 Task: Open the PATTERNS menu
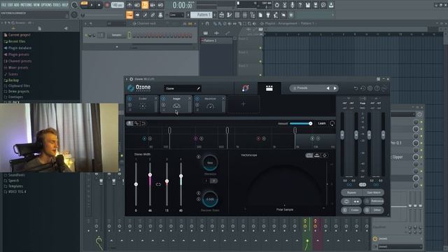point(27,5)
